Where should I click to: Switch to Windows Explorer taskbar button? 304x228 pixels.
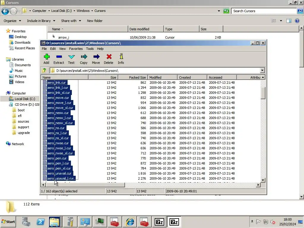[55, 221]
